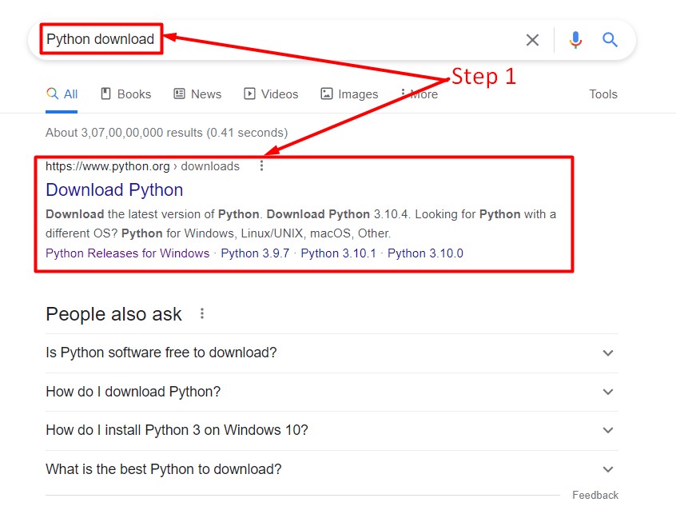Click the "People also ask" heading

click(113, 314)
